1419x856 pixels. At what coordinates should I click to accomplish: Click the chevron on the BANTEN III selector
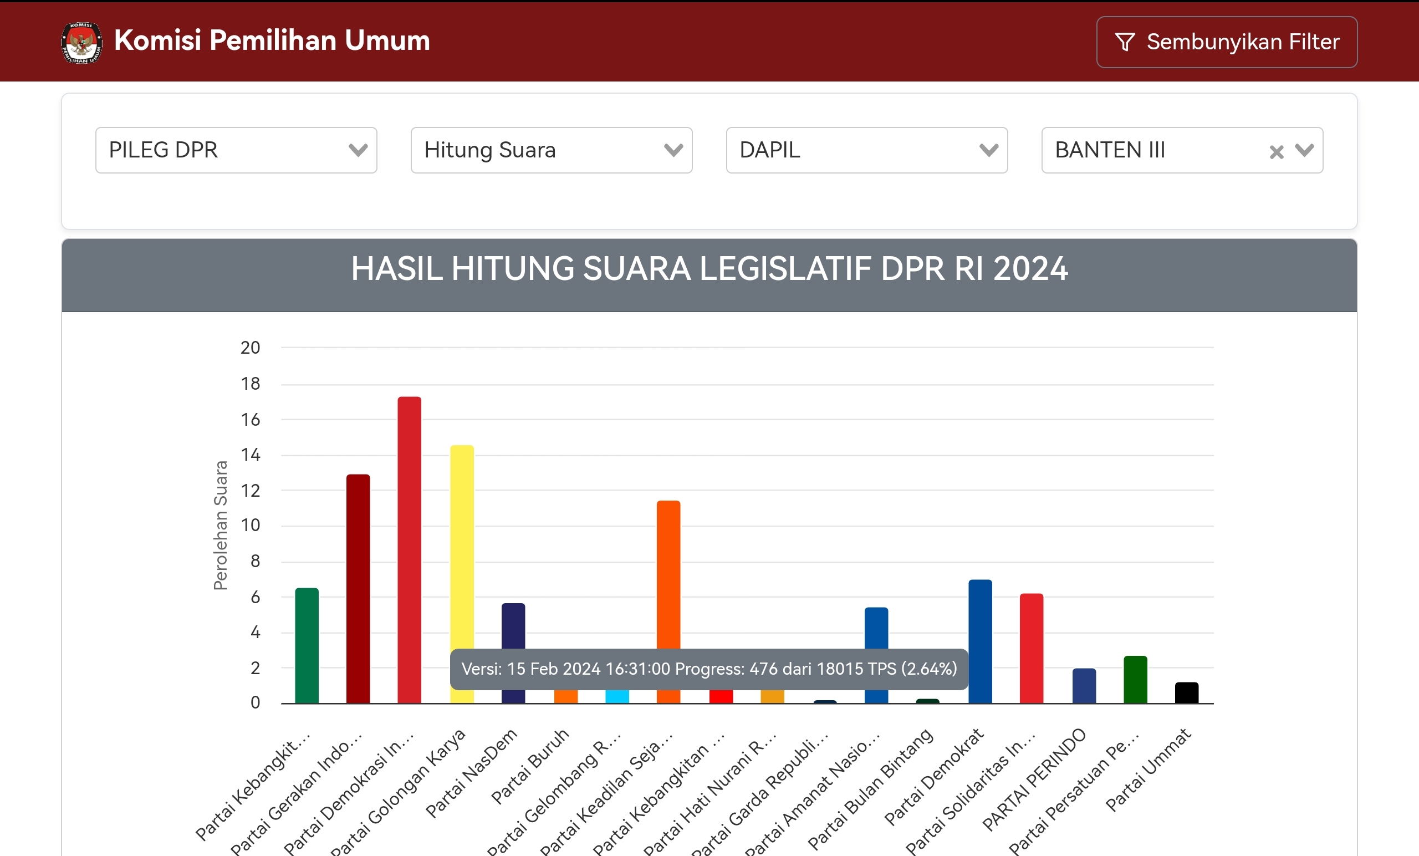pyautogui.click(x=1305, y=150)
